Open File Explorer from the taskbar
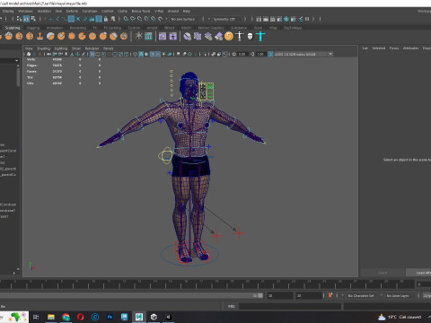The width and height of the screenshot is (431, 323). pos(51,317)
